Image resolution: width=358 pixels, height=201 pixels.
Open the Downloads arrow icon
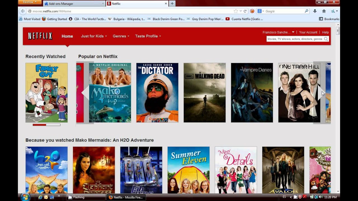tap(315, 11)
